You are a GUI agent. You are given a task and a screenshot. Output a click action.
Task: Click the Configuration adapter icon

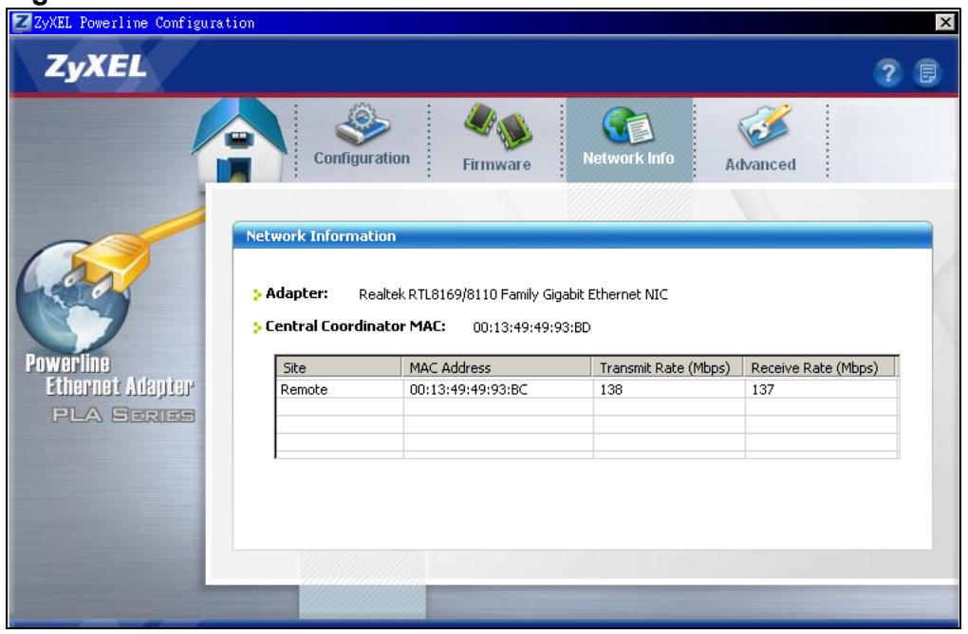pos(363,124)
